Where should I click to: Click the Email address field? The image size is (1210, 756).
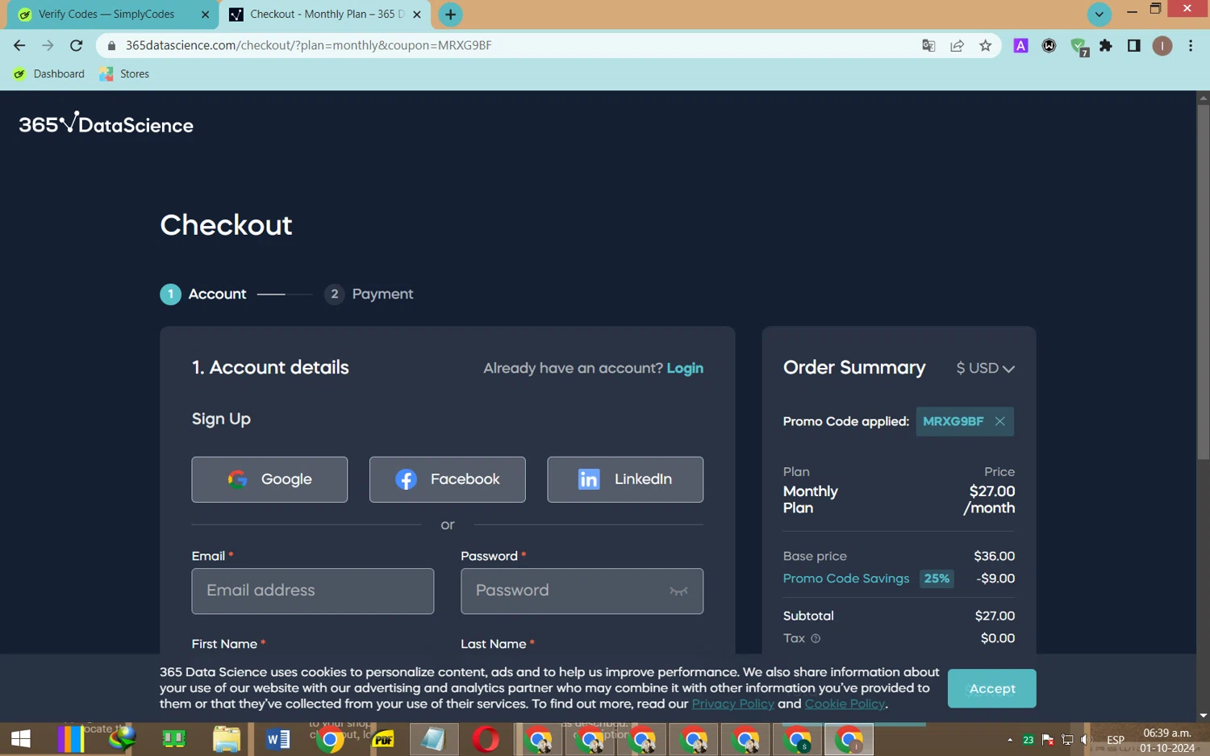coord(313,591)
